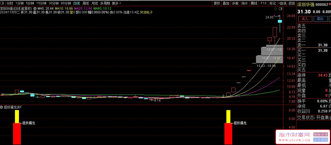
Task: Open the WWW.GSCFW.COM website link
Action: pos(294,140)
